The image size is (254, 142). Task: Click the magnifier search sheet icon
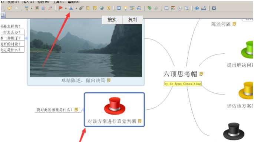click(187, 8)
